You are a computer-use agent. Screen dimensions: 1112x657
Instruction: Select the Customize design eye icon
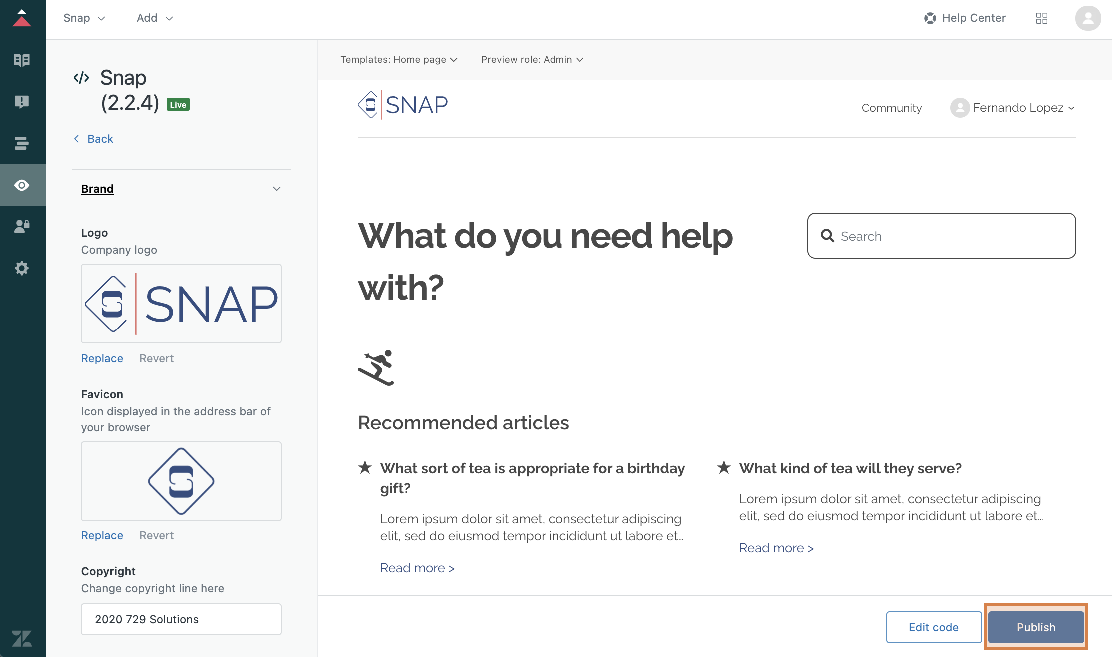tap(22, 185)
